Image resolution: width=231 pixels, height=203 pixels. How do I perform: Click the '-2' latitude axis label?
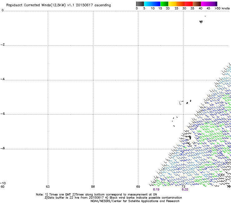[2, 45]
